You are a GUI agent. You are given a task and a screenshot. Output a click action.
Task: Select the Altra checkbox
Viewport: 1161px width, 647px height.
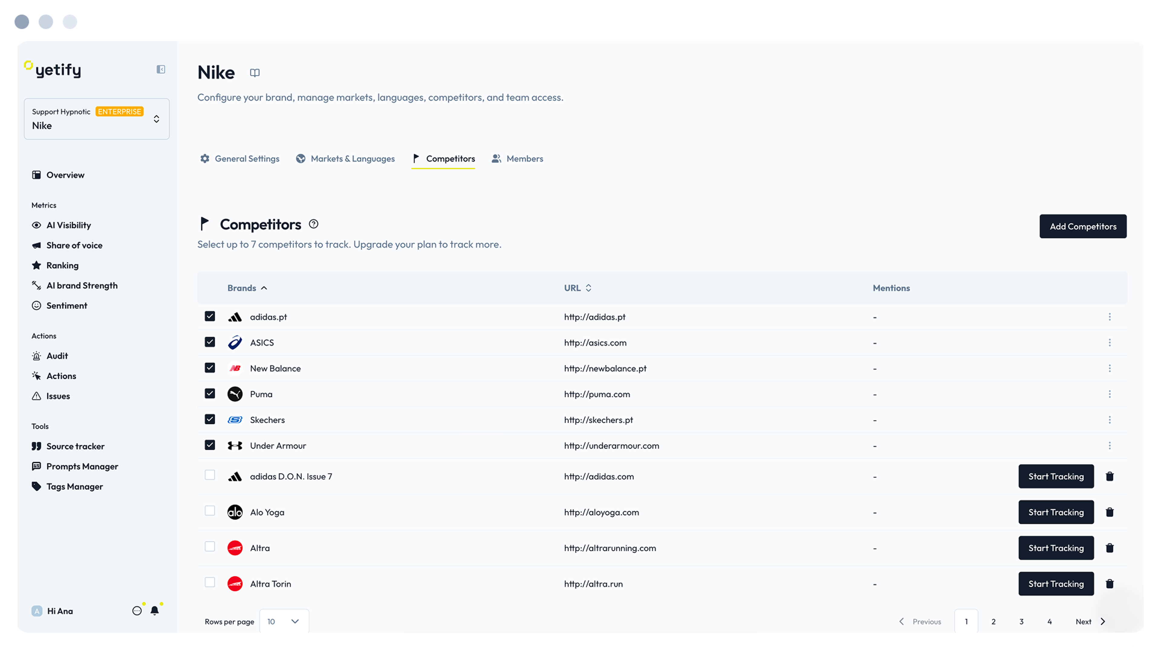click(x=210, y=547)
